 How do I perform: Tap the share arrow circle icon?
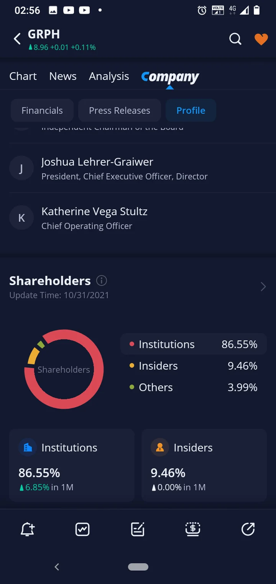(x=248, y=529)
